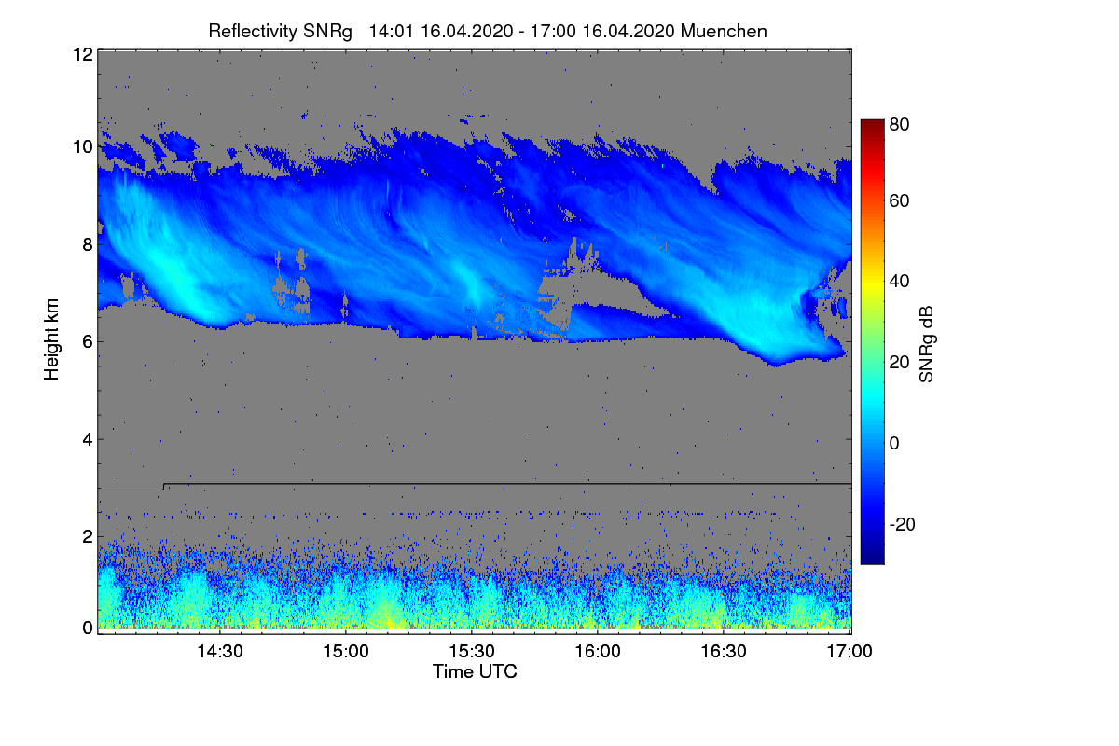This screenshot has height=746, width=1119.
Task: Click the 'Time UTC' axis label
Action: [475, 671]
